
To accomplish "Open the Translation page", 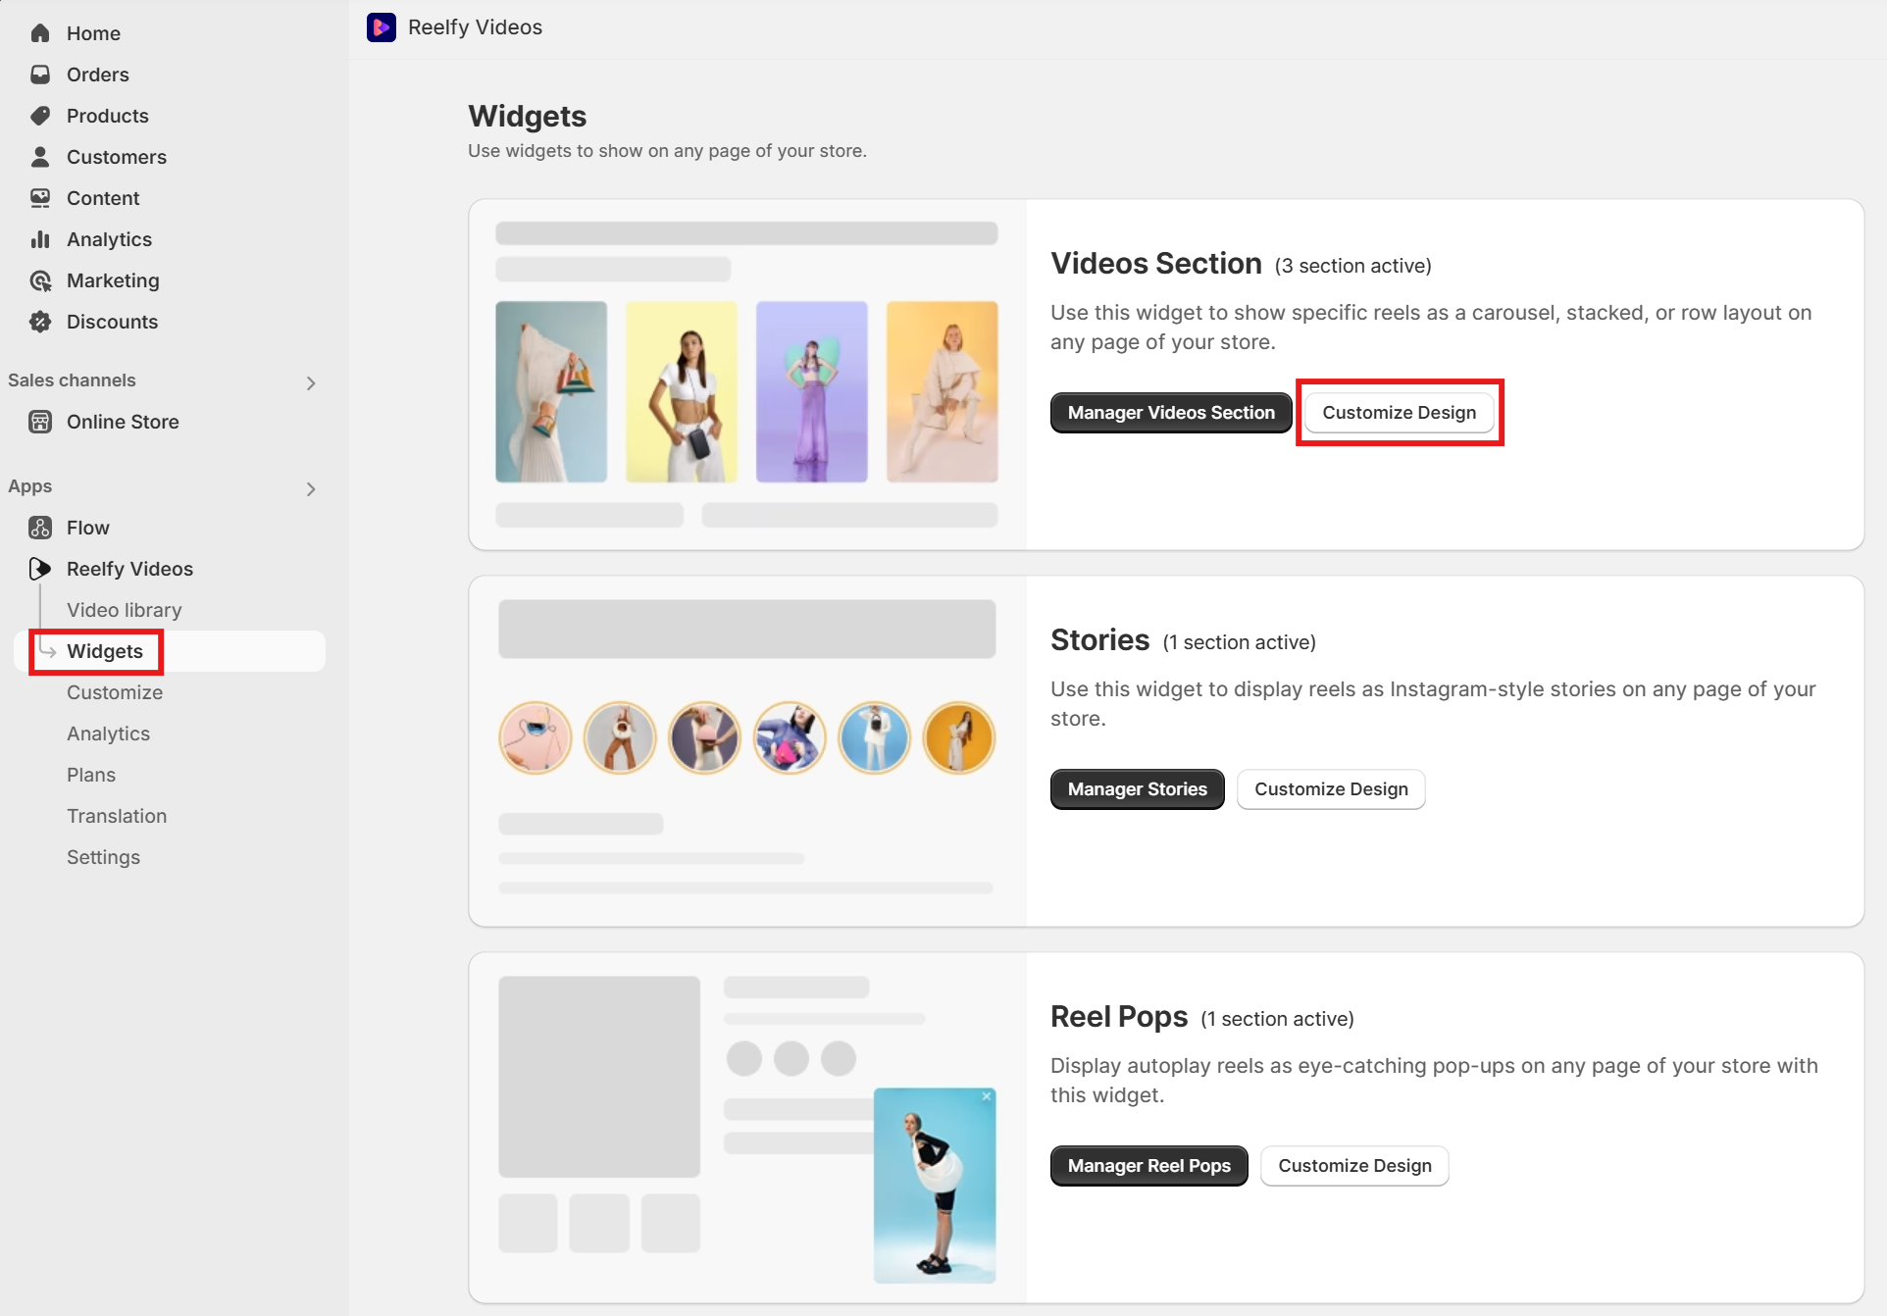I will click(117, 816).
